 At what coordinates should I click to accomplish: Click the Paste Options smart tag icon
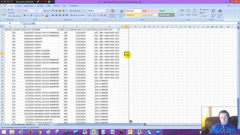click(130, 121)
